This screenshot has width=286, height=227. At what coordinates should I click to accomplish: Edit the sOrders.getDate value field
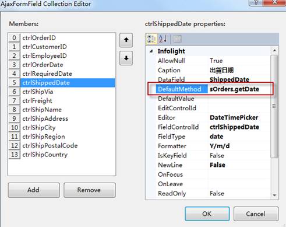239,89
